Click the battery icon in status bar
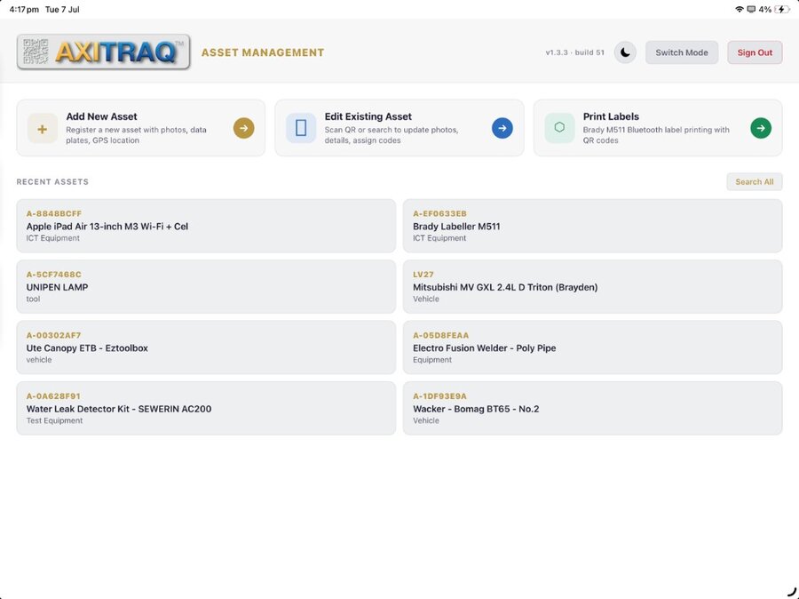 [x=781, y=9]
